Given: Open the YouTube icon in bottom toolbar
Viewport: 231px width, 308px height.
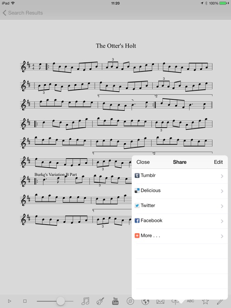Looking at the screenshot, I should coord(115,301).
